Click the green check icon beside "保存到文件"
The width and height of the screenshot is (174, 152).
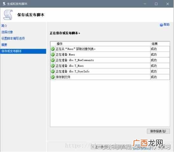point(53,77)
